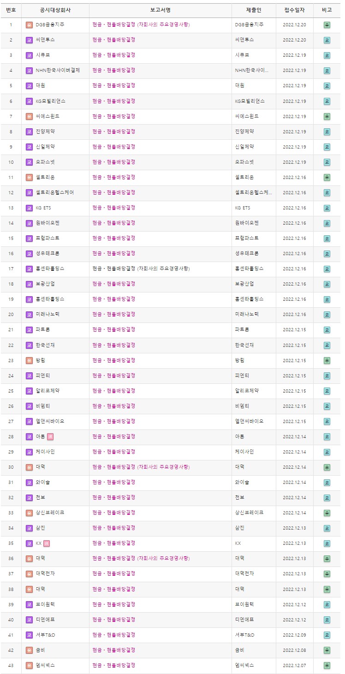Click the 코 badge before NHN한국사이버결제
Image resolution: width=345 pixels, height=674 pixels.
[x=29, y=70]
